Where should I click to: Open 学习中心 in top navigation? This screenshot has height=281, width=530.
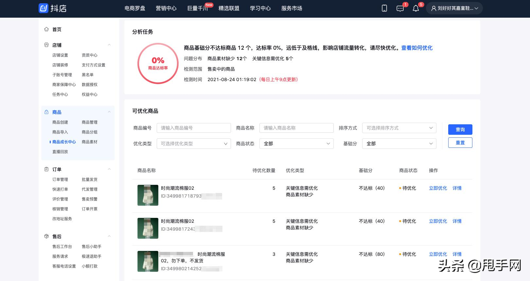(260, 9)
